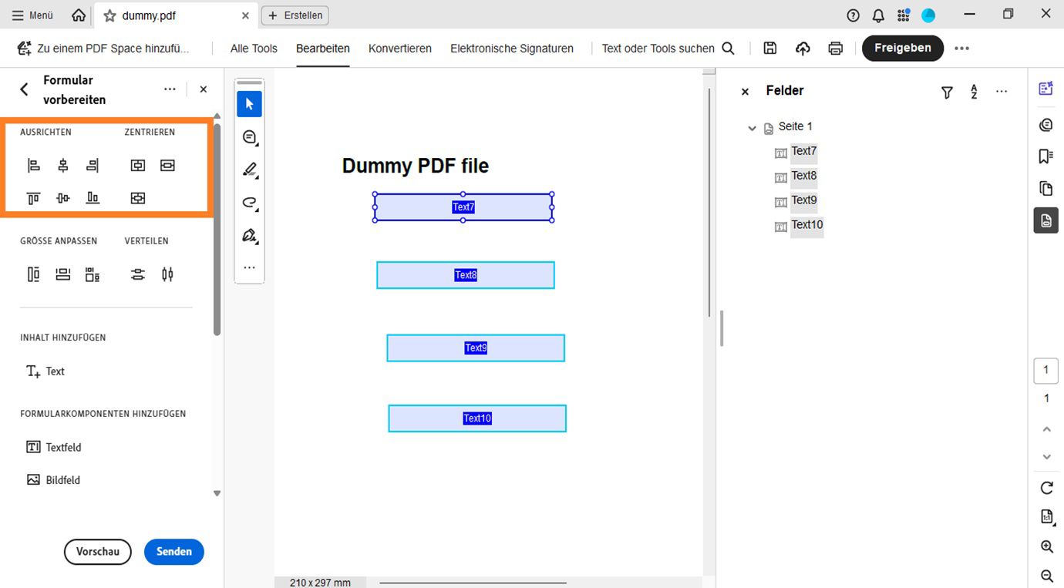
Task: Open the comments panel in the right rail
Action: pos(1046,125)
